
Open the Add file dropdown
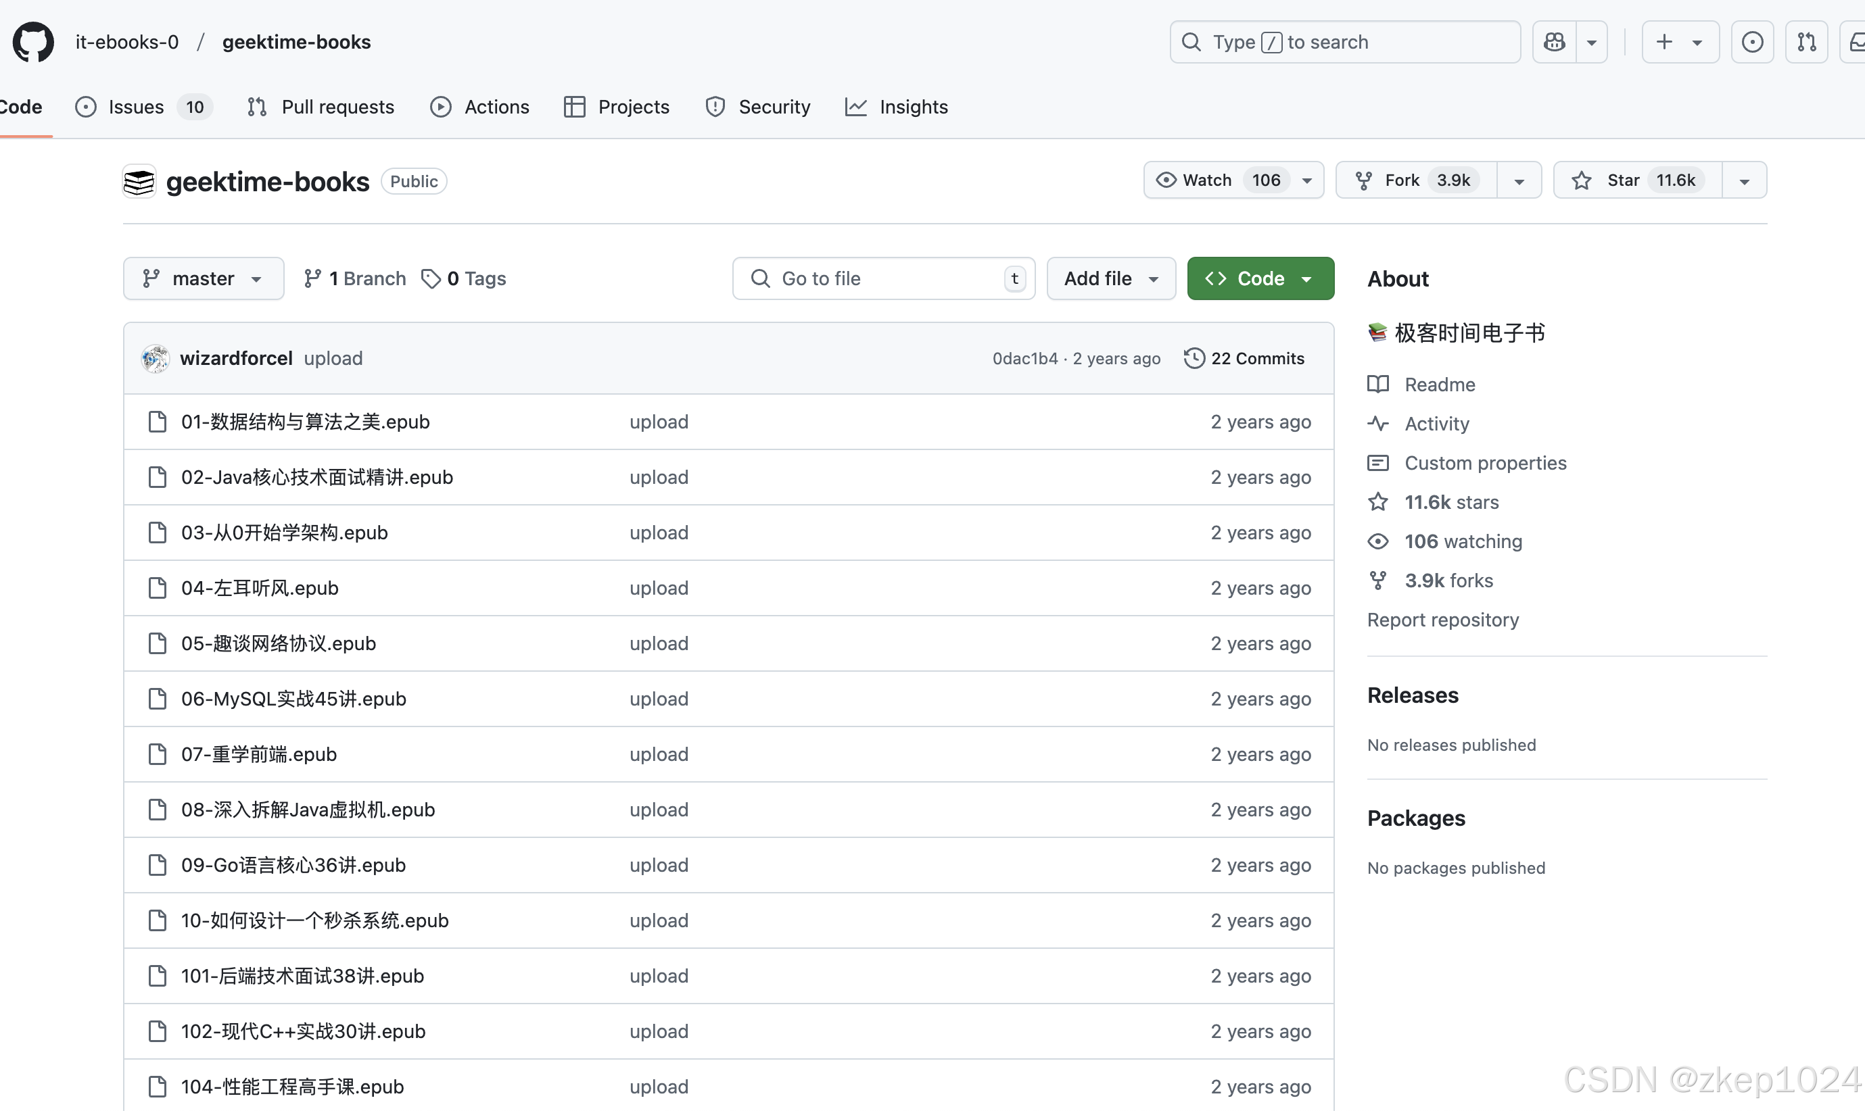click(1111, 279)
